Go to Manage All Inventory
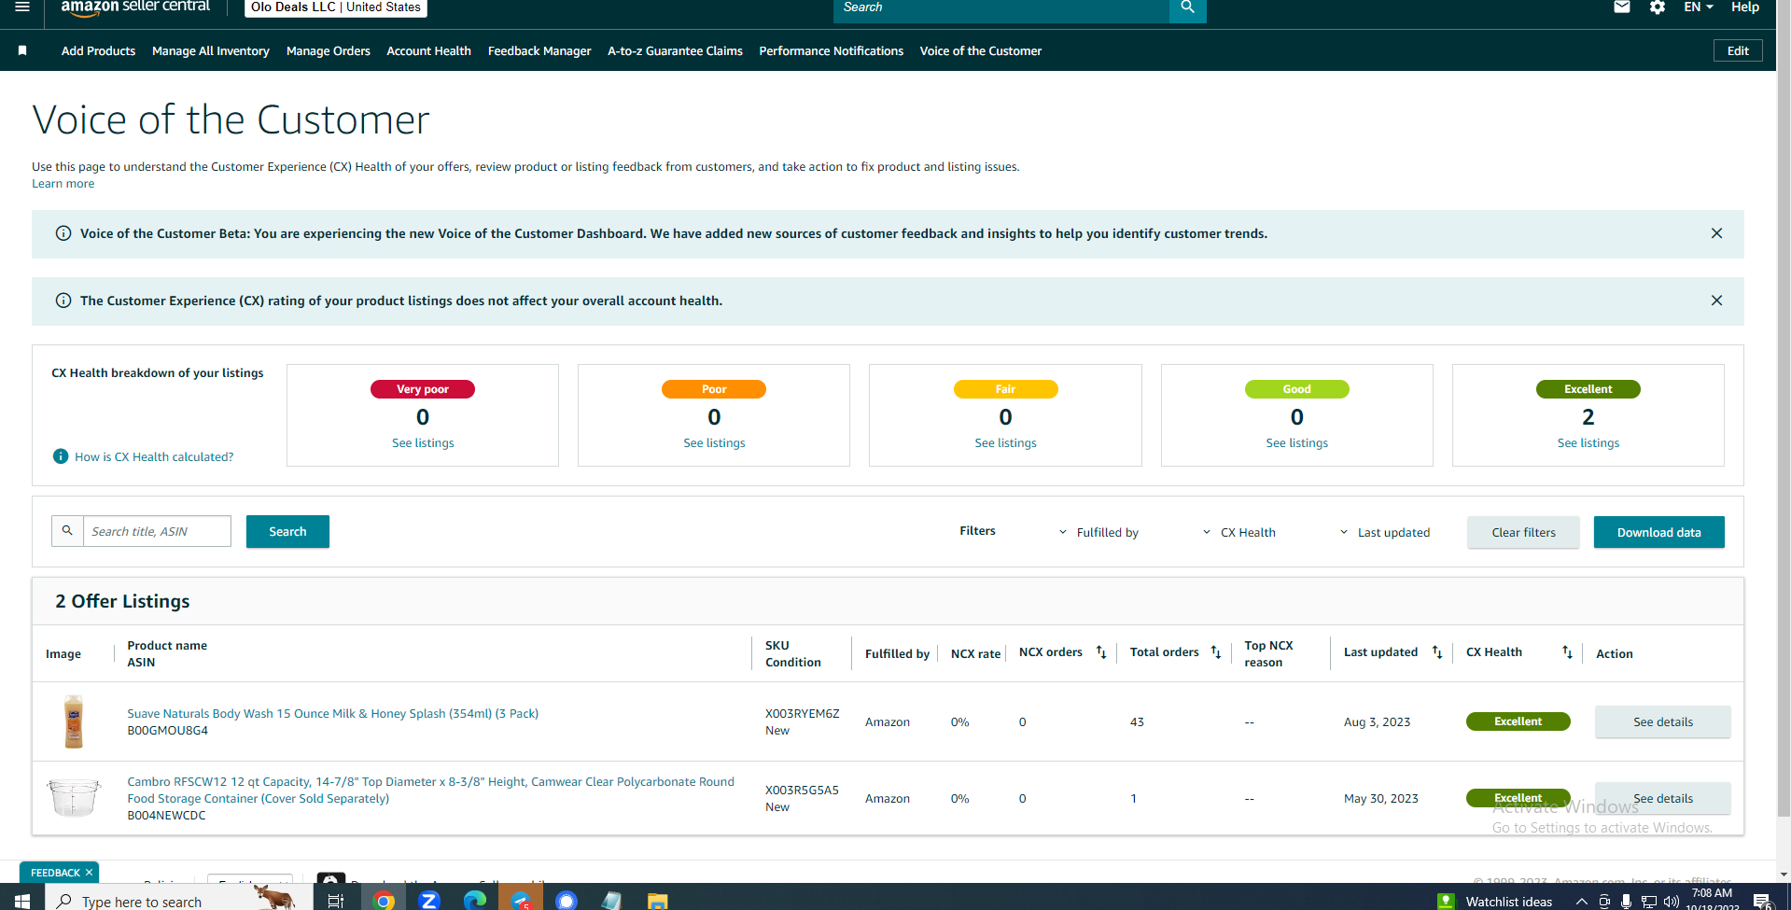 (211, 50)
